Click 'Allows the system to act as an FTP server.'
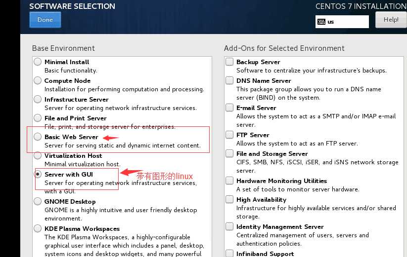Screen dimensions: 407x257 click(297, 144)
